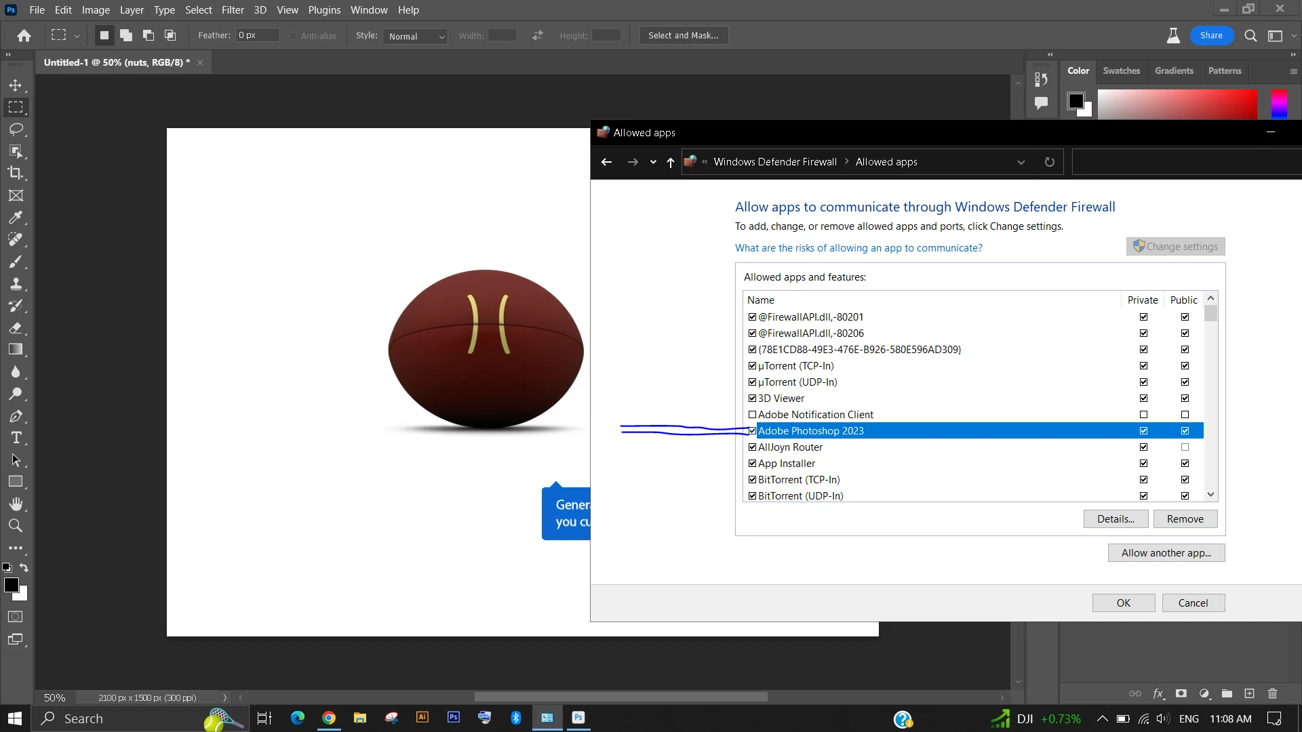The image size is (1302, 732).
Task: Select the Eyedropper tool
Action: tap(16, 218)
